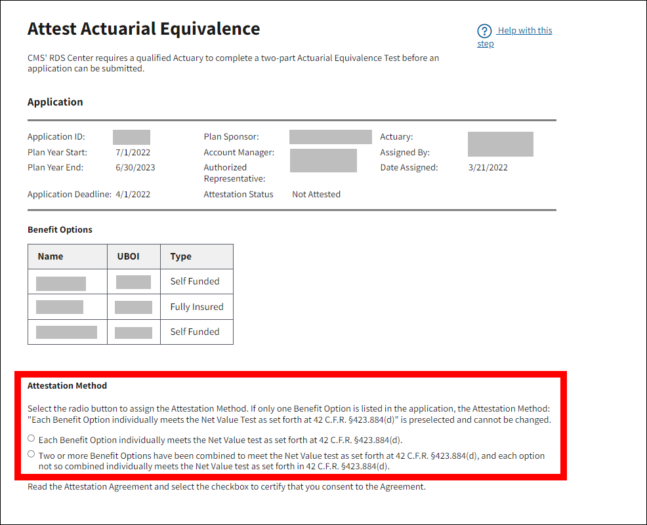Click the redacted Application ID value
This screenshot has width=647, height=525.
click(131, 137)
